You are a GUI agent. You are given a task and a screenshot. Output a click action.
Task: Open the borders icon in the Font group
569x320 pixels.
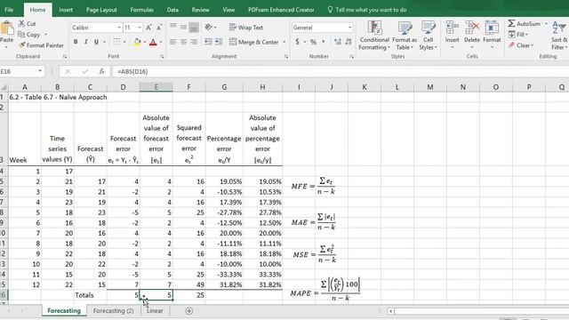116,42
